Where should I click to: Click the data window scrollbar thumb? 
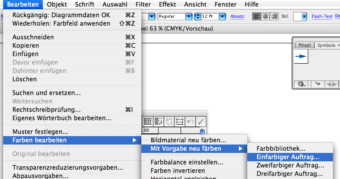[202, 131]
